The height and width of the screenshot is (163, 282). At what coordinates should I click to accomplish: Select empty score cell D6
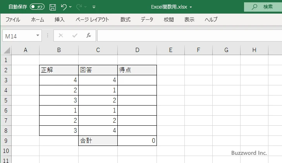pos(137,110)
